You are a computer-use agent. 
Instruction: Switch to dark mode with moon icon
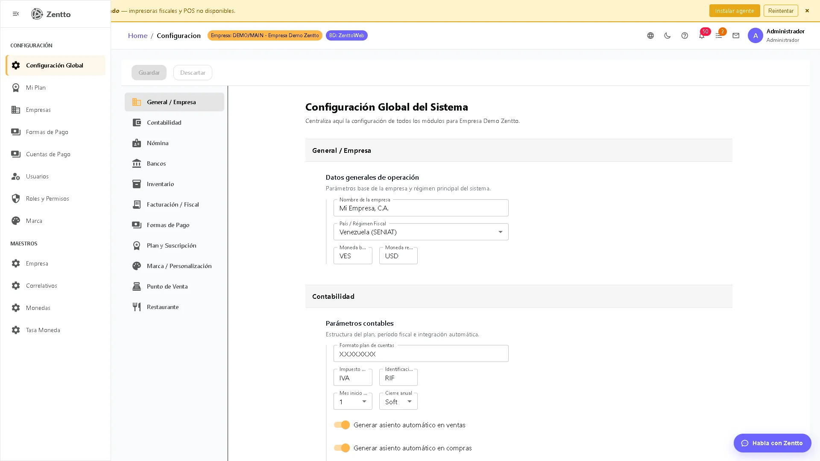(x=668, y=35)
